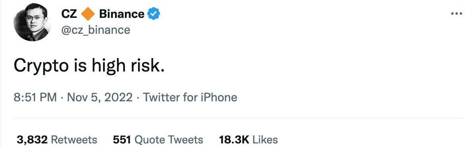
Task: Click the word Likes in the stats row
Action: (x=265, y=139)
